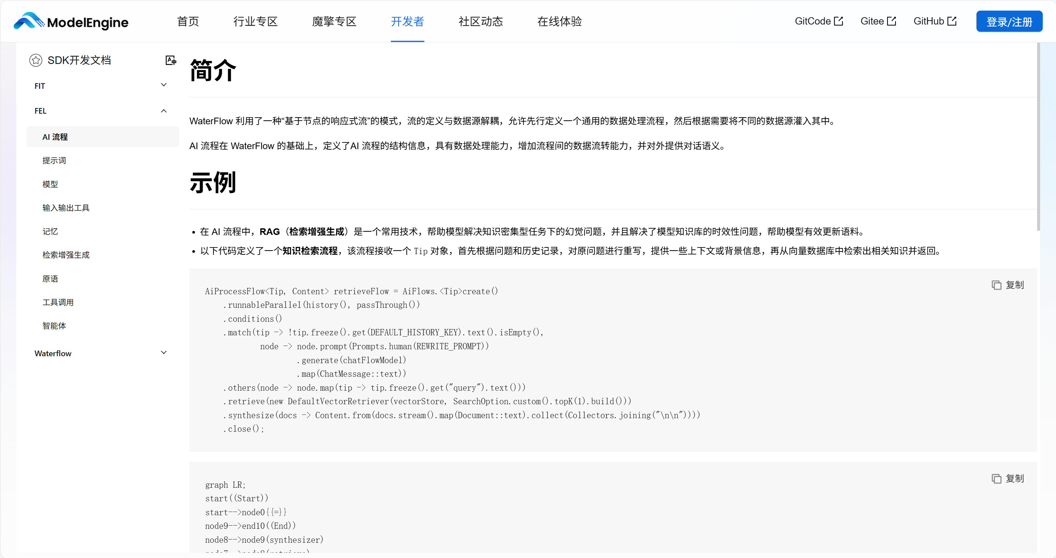The width and height of the screenshot is (1056, 558).
Task: Select 提示词 in the FEL sidebar
Action: pos(54,160)
